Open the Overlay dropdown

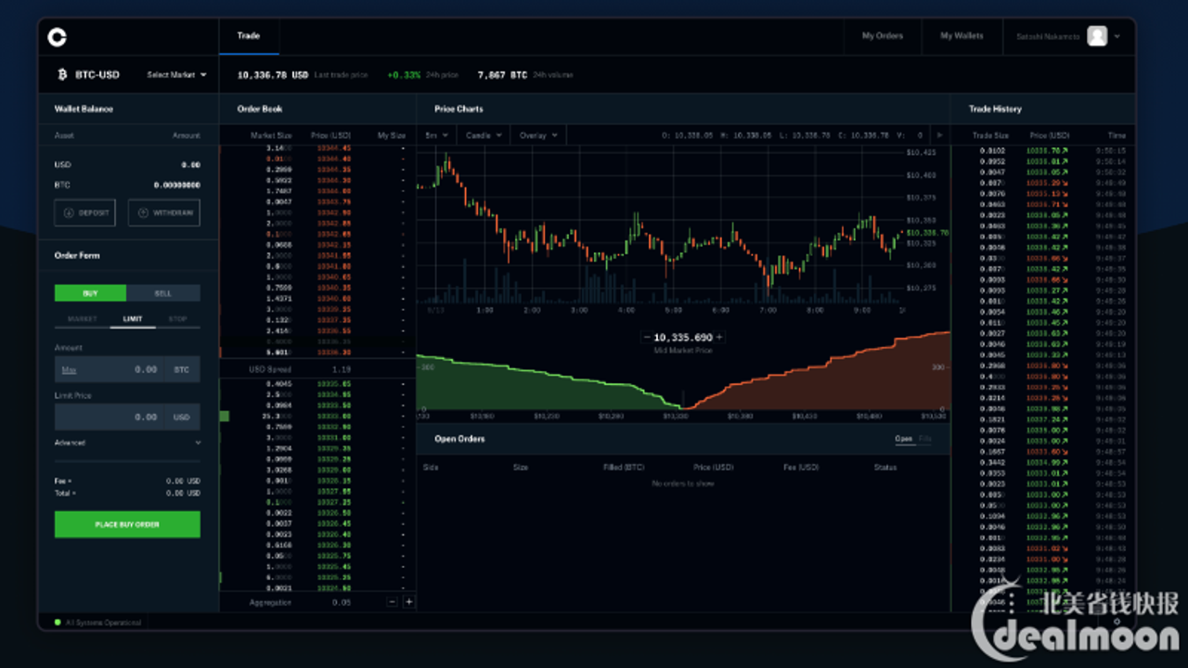(538, 135)
